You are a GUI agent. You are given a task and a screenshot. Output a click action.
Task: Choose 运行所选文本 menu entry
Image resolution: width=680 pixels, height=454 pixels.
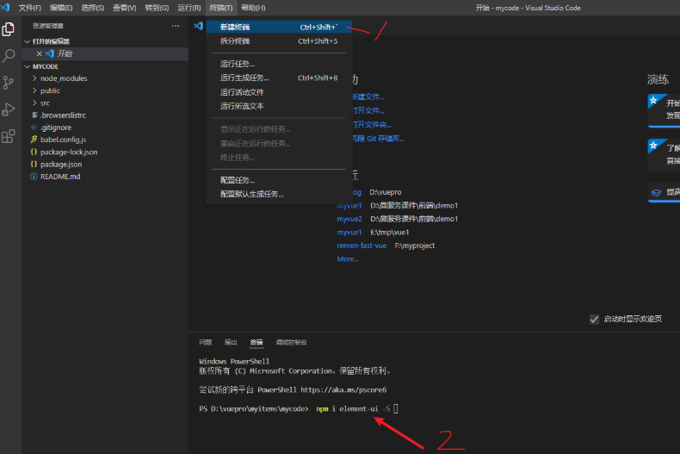coord(279,106)
